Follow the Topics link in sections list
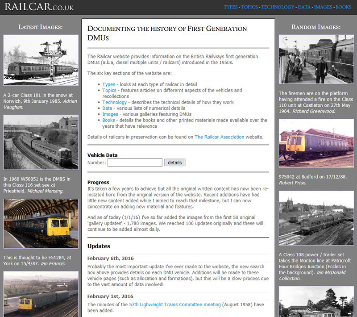357x317 pixels. 109,90
